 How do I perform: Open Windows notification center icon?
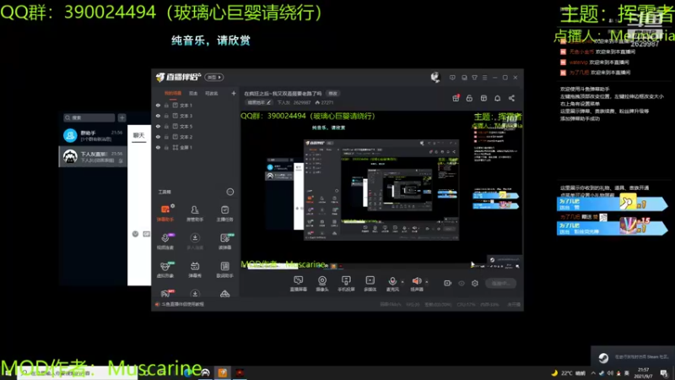(x=664, y=373)
